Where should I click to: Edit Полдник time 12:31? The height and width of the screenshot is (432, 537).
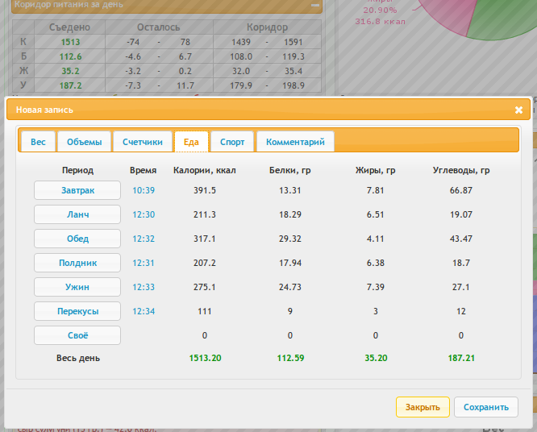pyautogui.click(x=144, y=263)
